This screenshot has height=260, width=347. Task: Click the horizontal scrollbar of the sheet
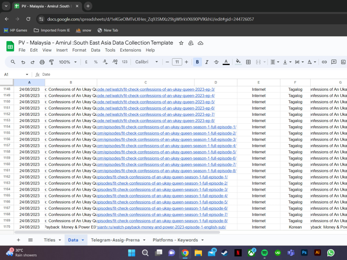[117, 232]
